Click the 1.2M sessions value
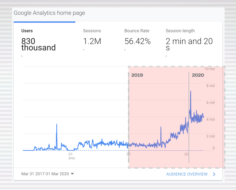 (92, 41)
